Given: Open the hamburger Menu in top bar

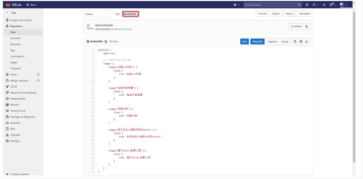Looking at the screenshot, I should 31,5.
